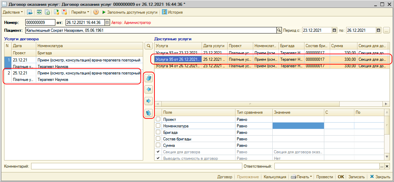The width and height of the screenshot is (394, 182).
Task: Click the Записать button
Action: coord(356,177)
